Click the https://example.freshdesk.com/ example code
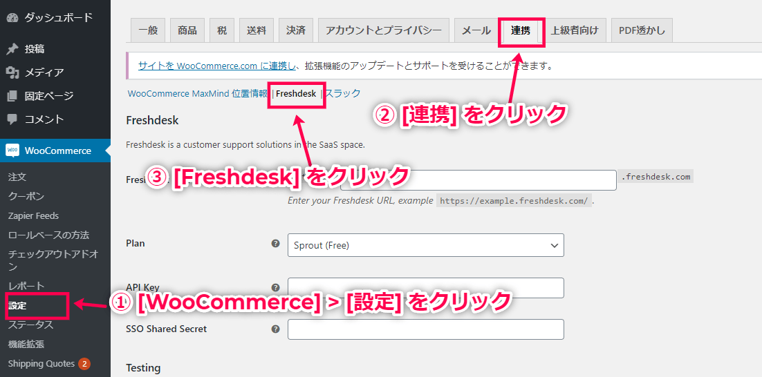The image size is (762, 377). (514, 200)
